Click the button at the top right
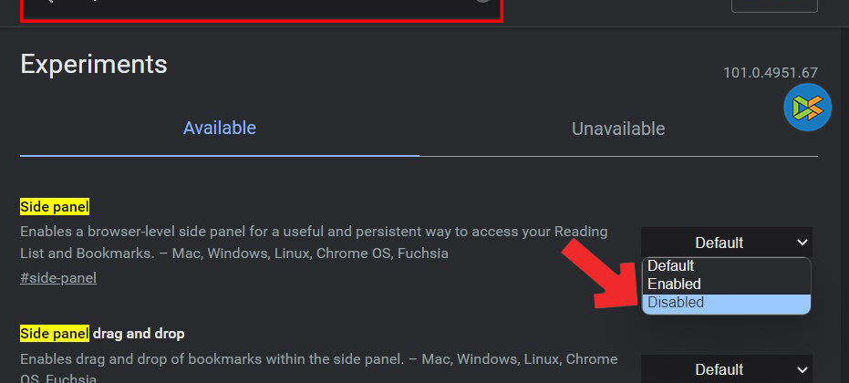The image size is (849, 383). (x=774, y=5)
